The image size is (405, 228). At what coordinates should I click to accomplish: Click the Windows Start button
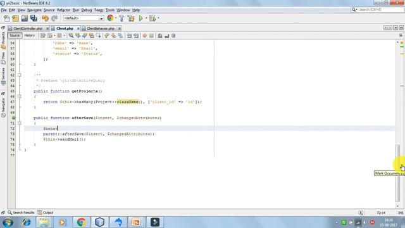click(8, 222)
